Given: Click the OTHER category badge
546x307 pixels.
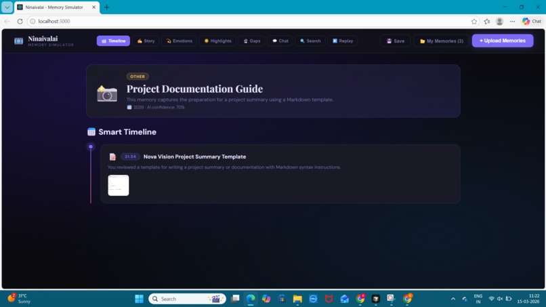Looking at the screenshot, I should click(138, 77).
